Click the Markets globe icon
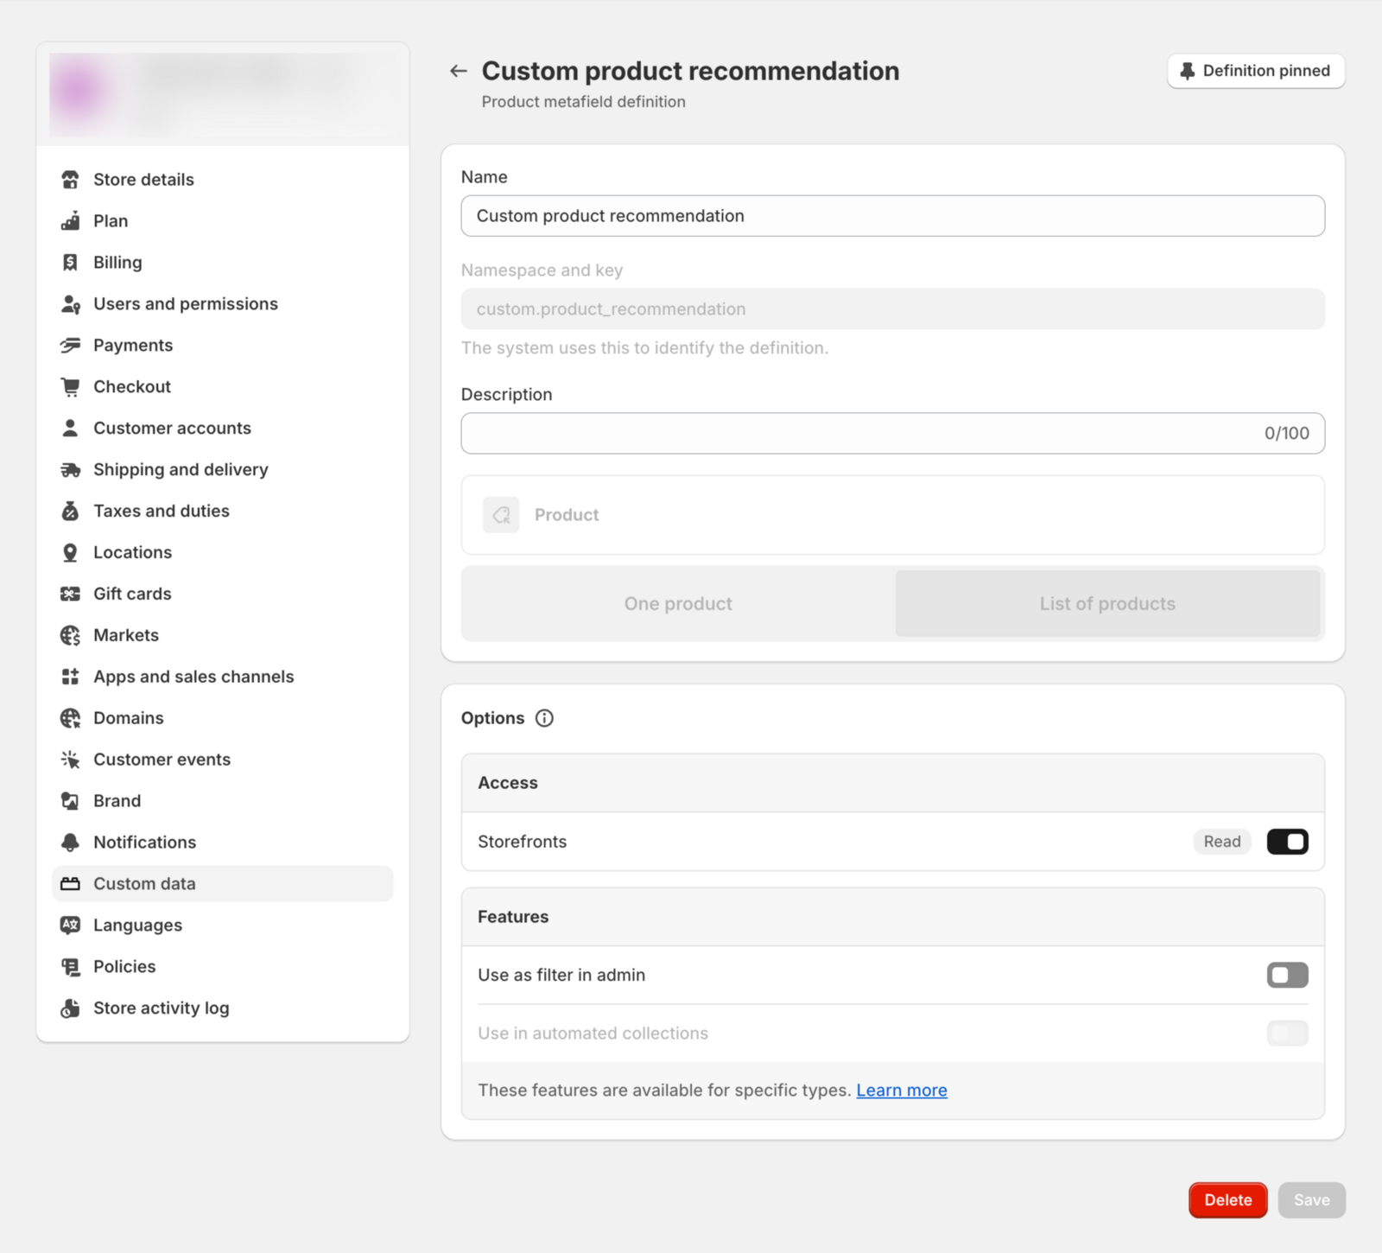This screenshot has width=1382, height=1253. [71, 636]
